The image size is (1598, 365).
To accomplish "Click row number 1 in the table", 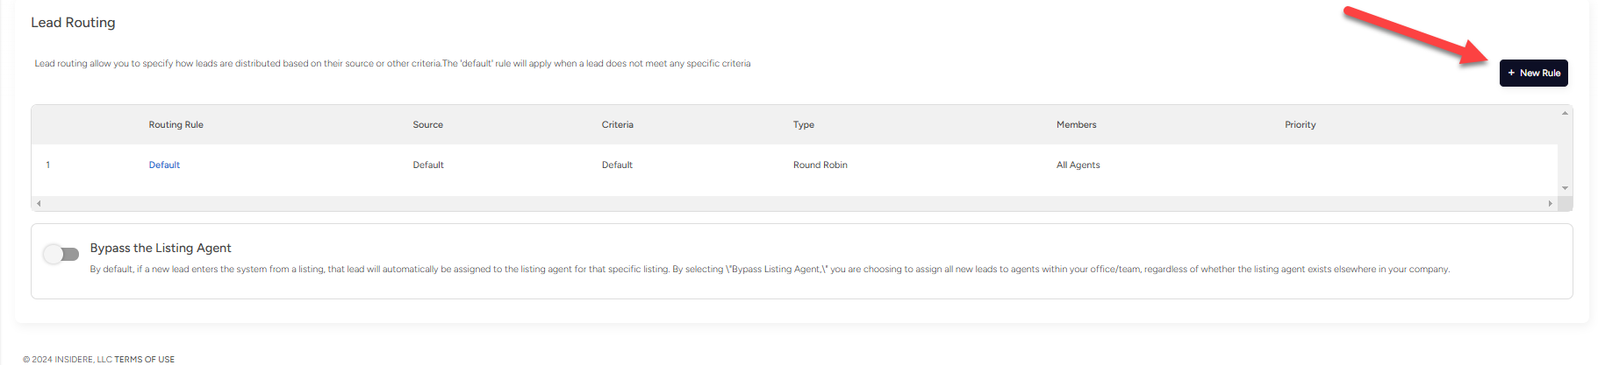I will pyautogui.click(x=47, y=165).
